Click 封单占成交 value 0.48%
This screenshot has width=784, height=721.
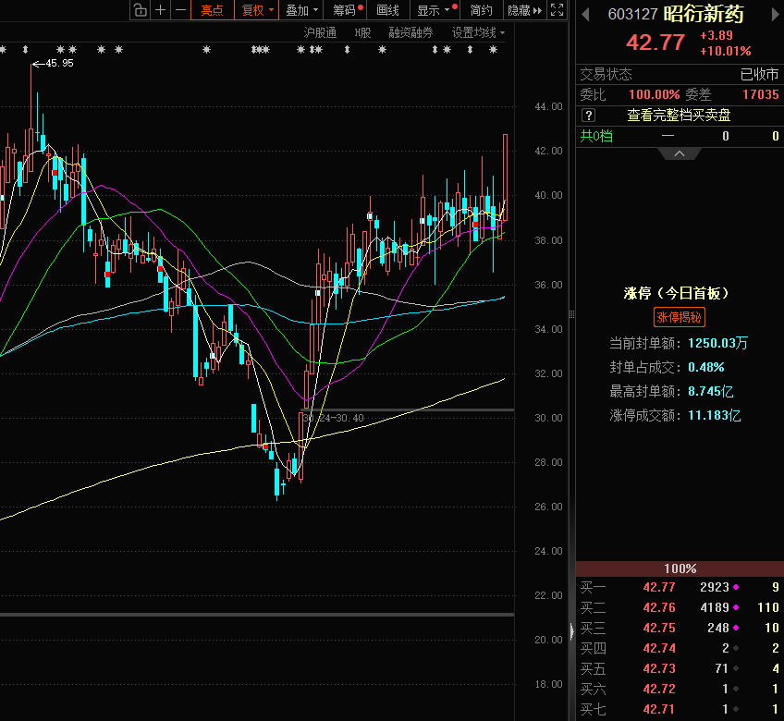(706, 367)
